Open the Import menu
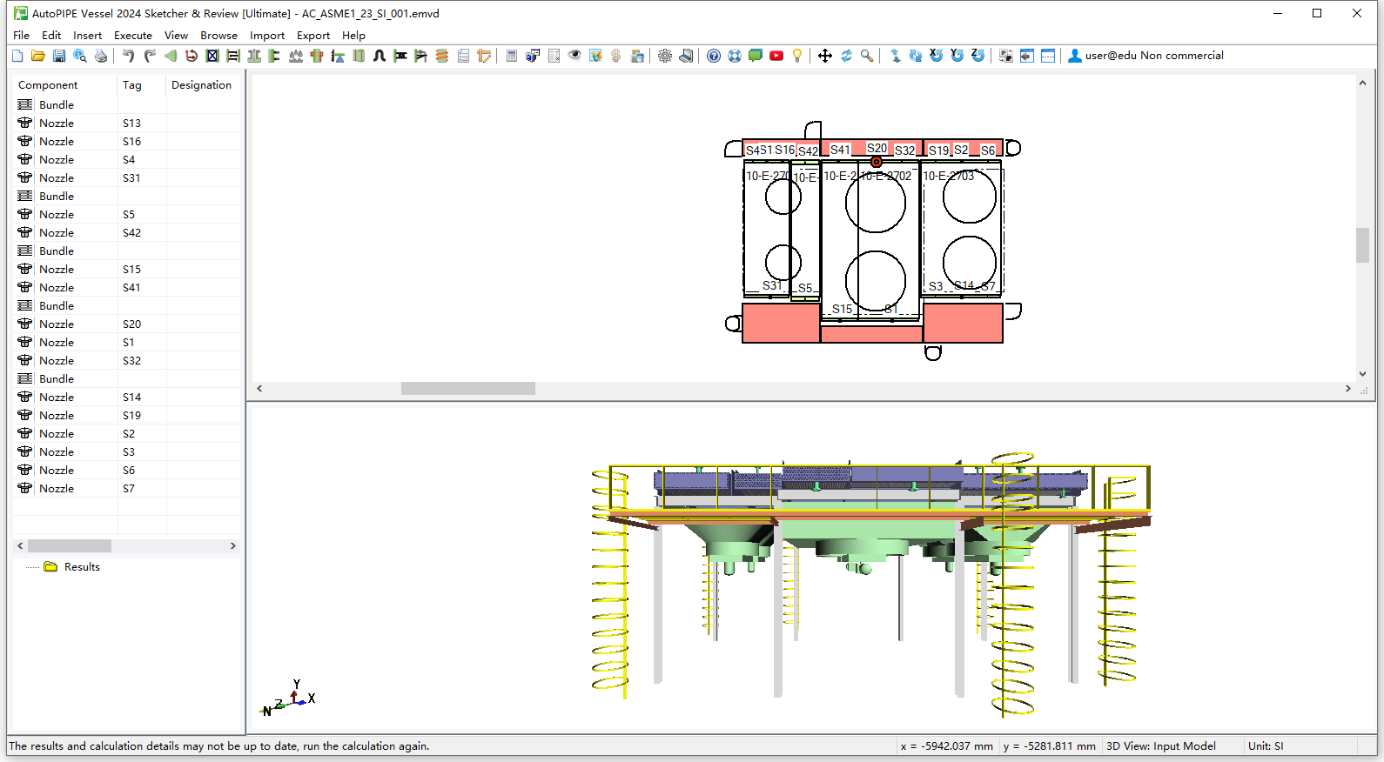 pyautogui.click(x=267, y=36)
